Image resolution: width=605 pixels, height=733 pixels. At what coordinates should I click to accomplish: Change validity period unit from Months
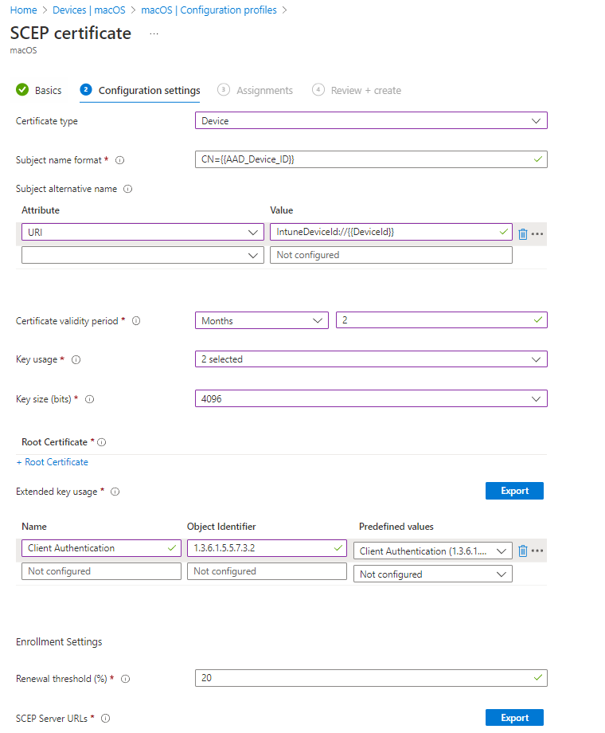(261, 320)
